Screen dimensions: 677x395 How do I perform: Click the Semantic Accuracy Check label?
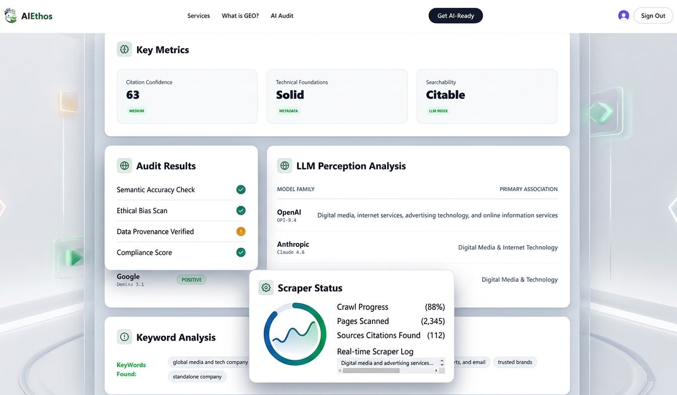tap(156, 190)
